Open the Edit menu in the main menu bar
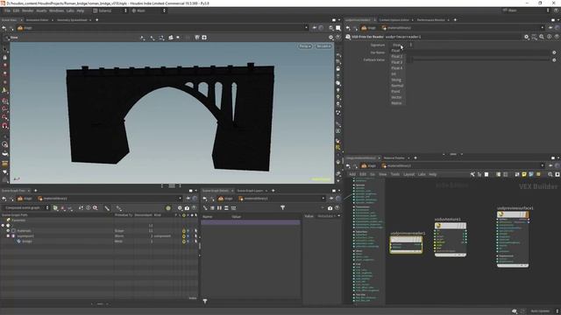The height and width of the screenshot is (315, 561). (x=16, y=10)
